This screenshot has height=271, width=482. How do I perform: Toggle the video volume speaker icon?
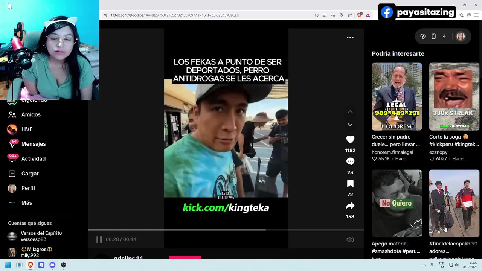350,239
